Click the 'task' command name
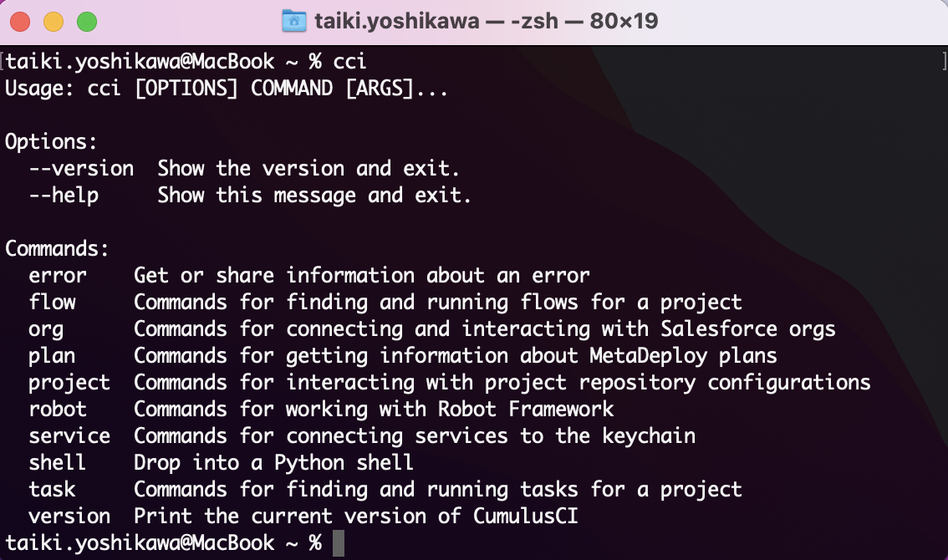This screenshot has width=948, height=560. pyautogui.click(x=52, y=490)
